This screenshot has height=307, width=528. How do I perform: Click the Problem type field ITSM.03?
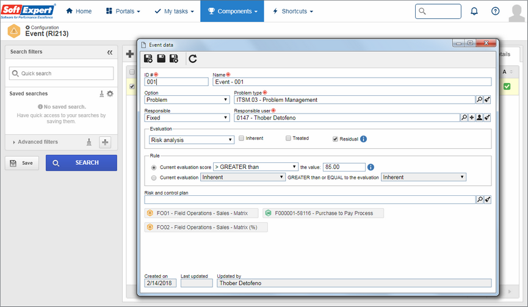355,99
